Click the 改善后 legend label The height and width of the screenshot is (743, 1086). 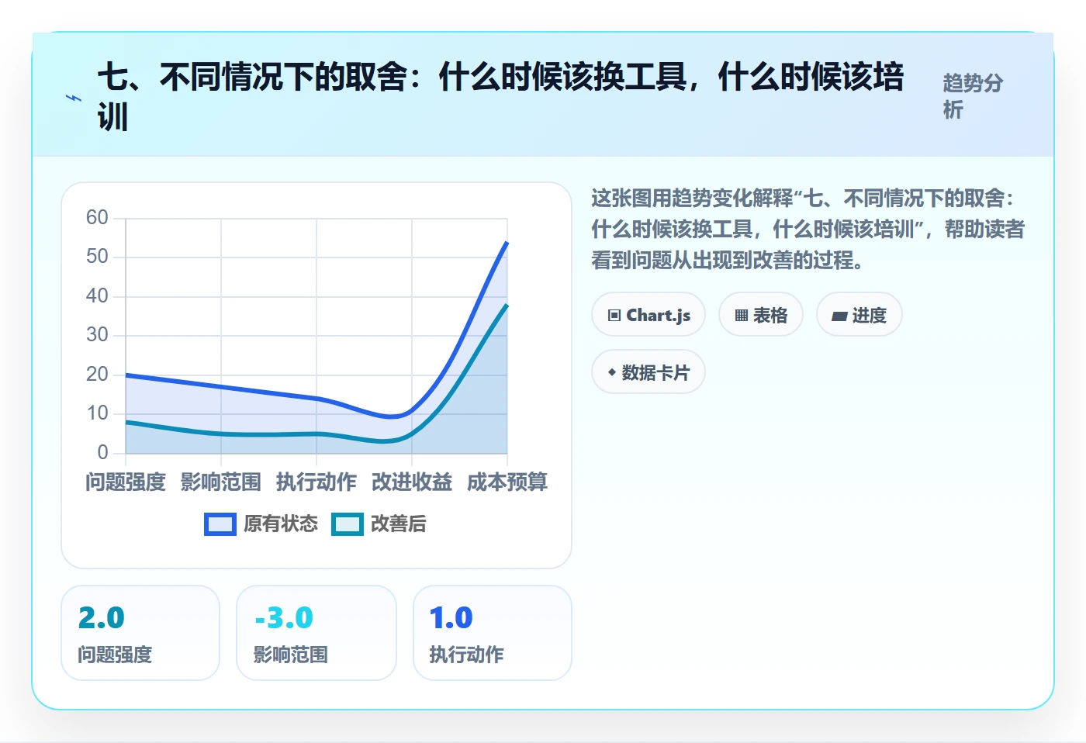coord(399,524)
